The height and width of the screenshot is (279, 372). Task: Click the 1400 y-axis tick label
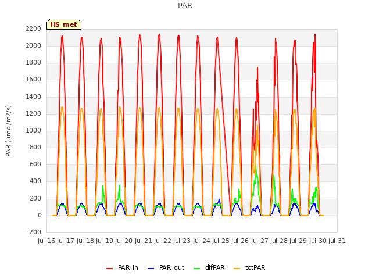tap(34, 96)
